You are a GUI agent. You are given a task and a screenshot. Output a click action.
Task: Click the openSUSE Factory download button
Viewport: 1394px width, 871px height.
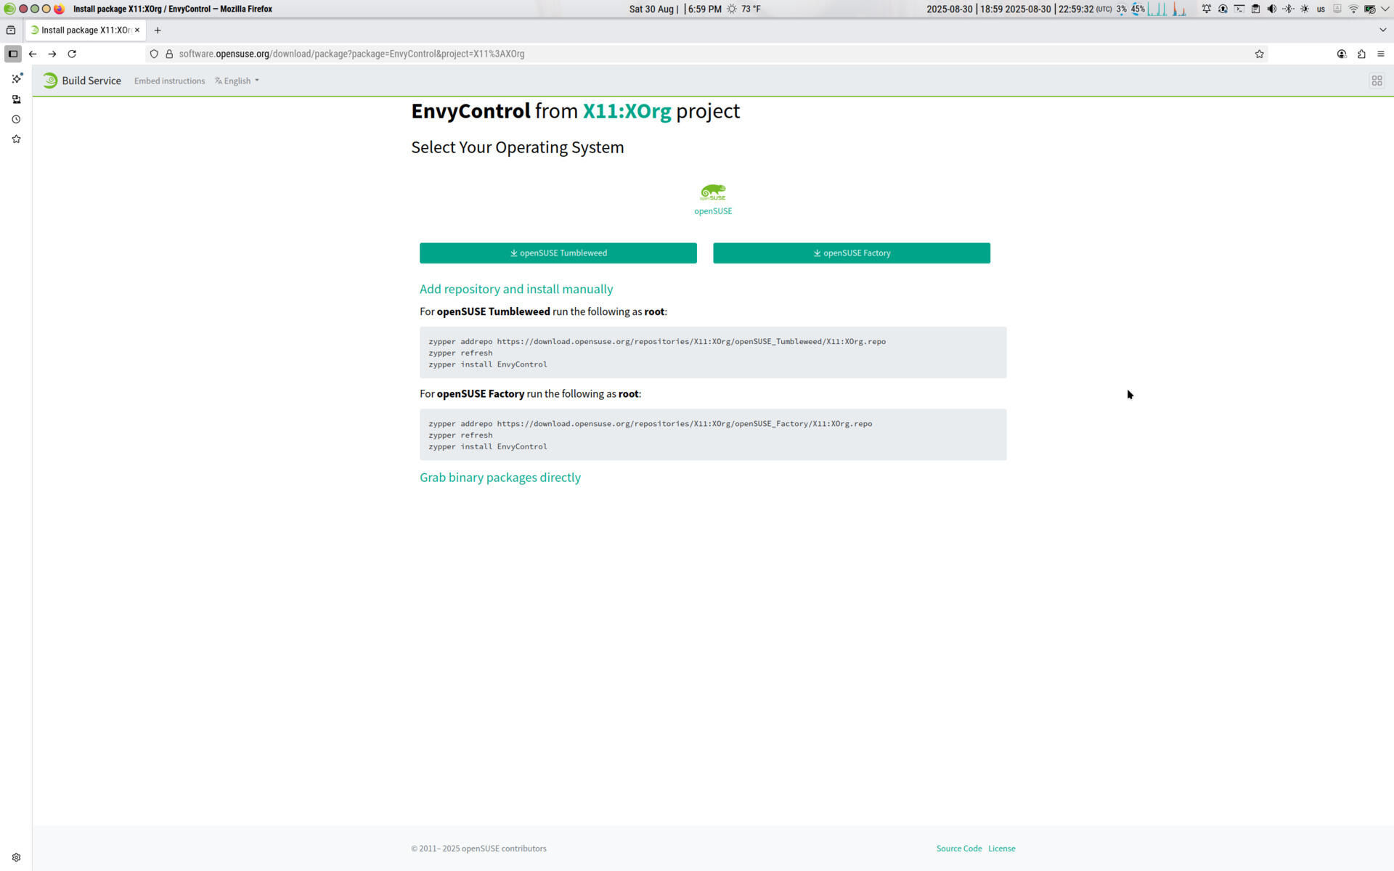[x=851, y=253]
